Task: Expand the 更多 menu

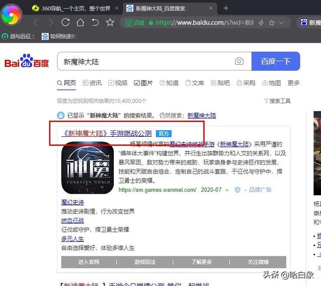Action: click(x=293, y=83)
